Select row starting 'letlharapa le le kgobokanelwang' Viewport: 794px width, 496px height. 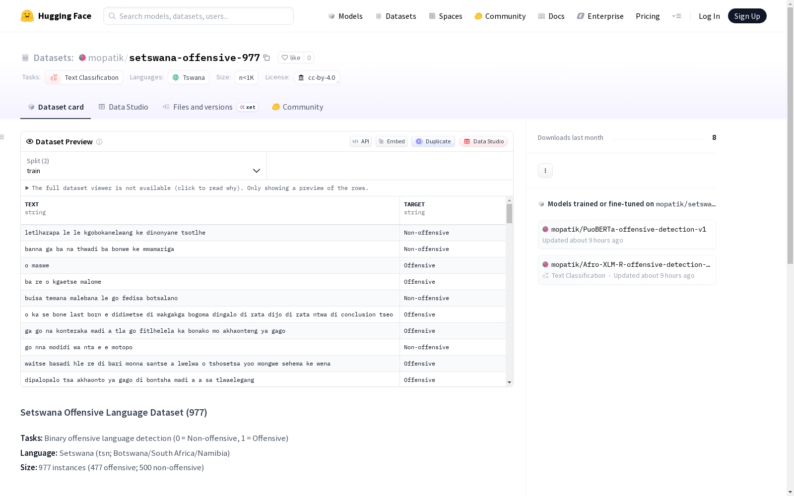(263, 233)
